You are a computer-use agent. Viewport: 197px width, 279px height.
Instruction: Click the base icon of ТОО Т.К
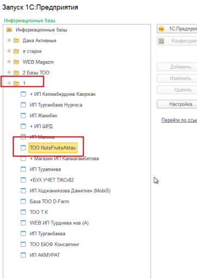click(x=23, y=212)
